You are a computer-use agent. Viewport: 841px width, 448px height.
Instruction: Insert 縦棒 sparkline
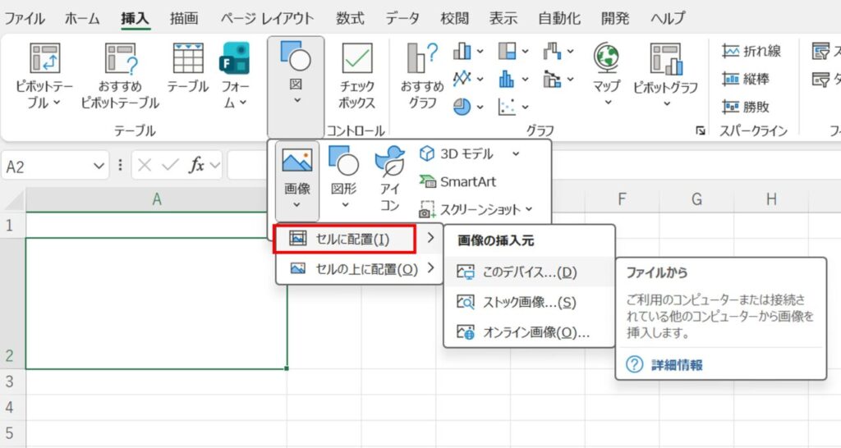pos(746,79)
